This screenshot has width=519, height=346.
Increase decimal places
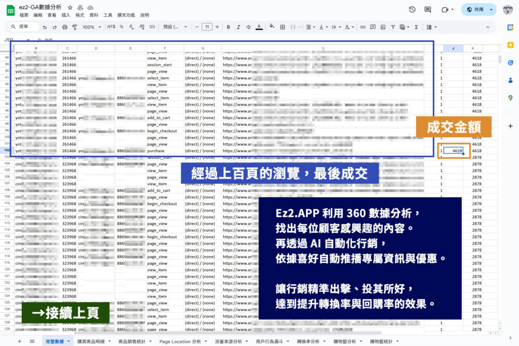click(x=142, y=27)
